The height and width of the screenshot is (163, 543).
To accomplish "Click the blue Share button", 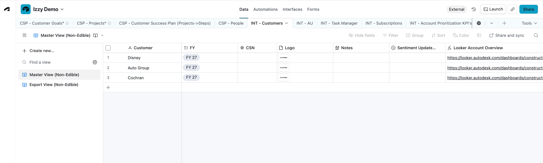I will 529,9.
